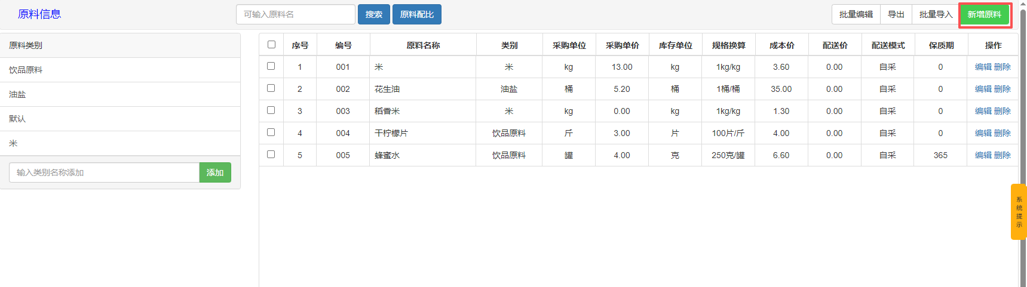The image size is (1027, 287).
Task: Select the 默认 category item
Action: (x=17, y=119)
